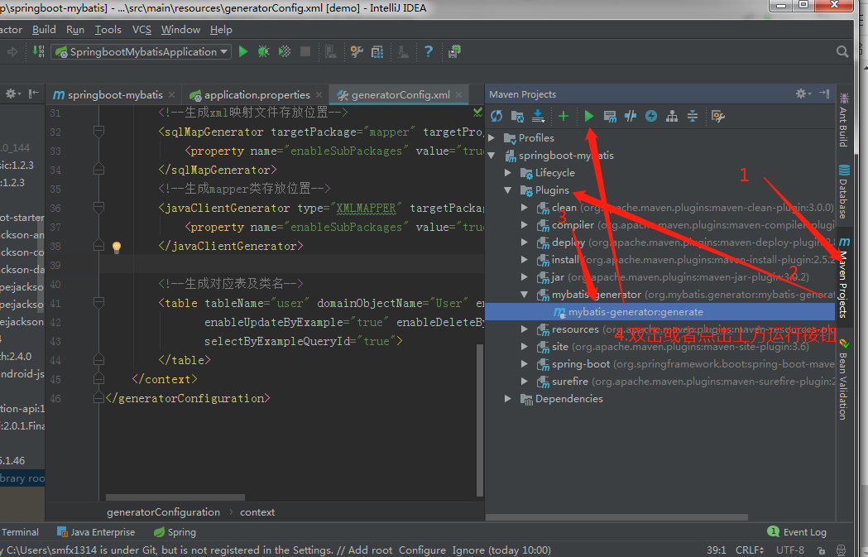Viewport: 868px width, 557px height.
Task: Collapse the springboot-mybatis project node
Action: point(492,156)
